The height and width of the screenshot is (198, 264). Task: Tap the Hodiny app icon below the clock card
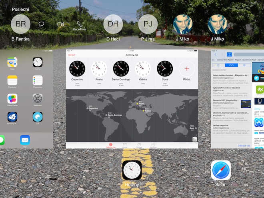132,170
